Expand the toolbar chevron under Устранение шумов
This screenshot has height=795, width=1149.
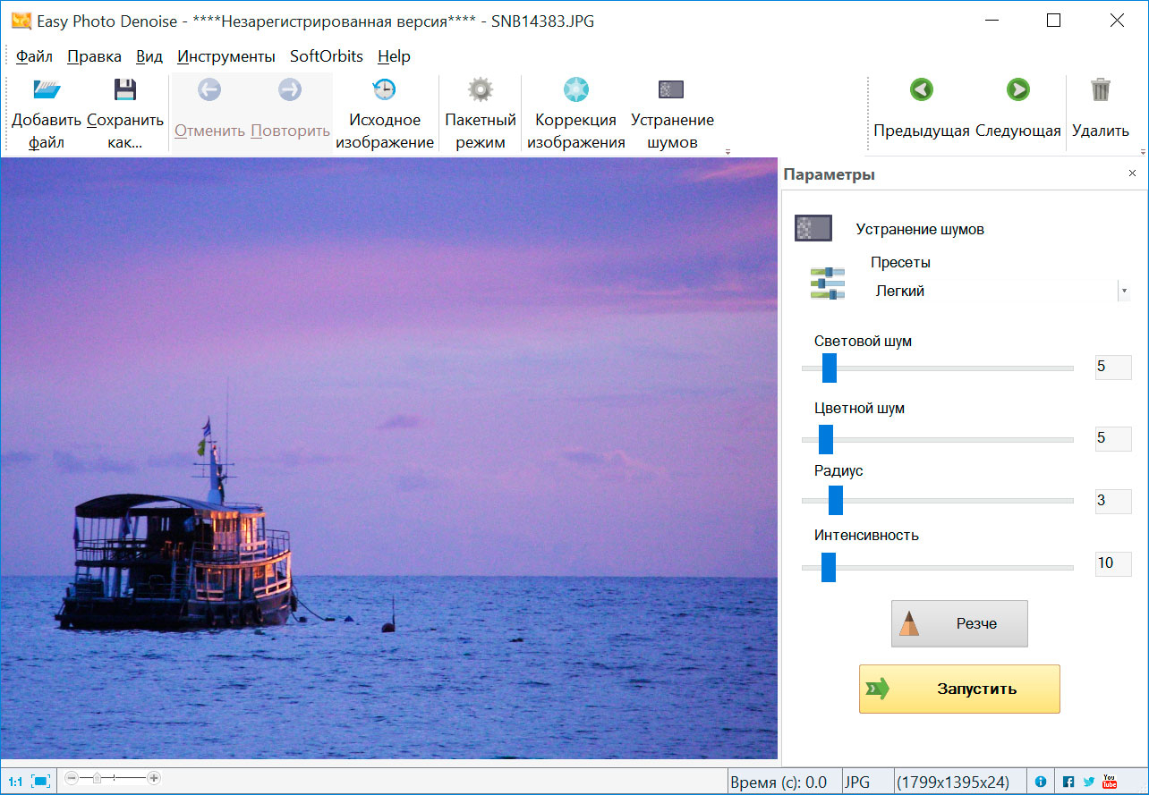click(x=728, y=150)
